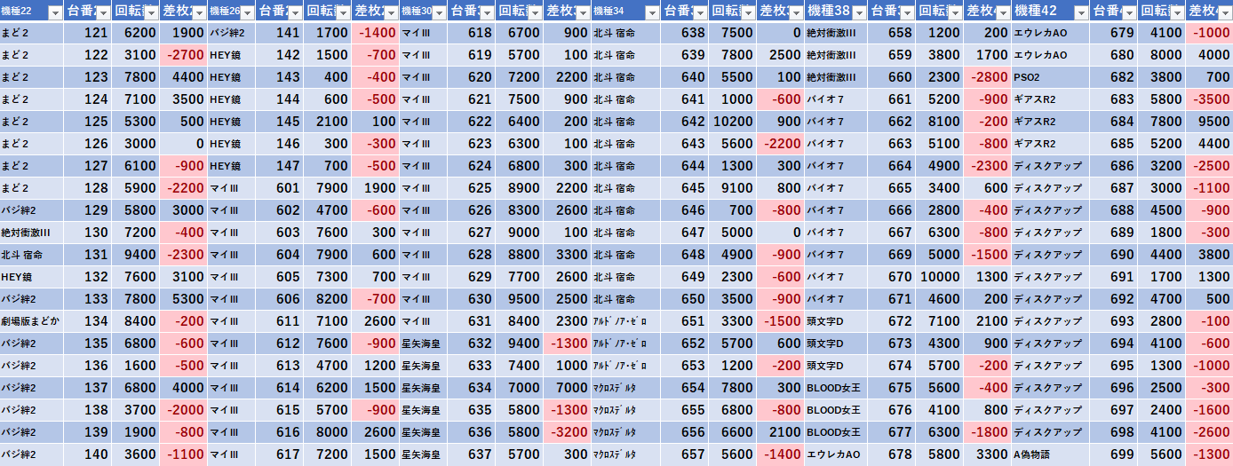This screenshot has width=1233, height=466.
Task: Open the 機種22 column filter dropdown
Action: (x=55, y=12)
